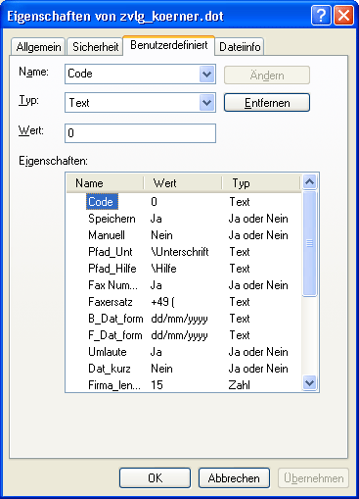Image resolution: width=359 pixels, height=499 pixels.
Task: Expand the Typ dropdown list
Action: [x=206, y=103]
